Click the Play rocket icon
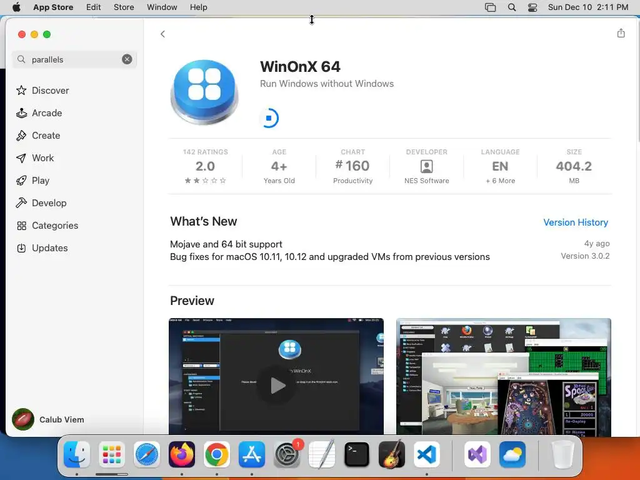The width and height of the screenshot is (640, 480). pyautogui.click(x=21, y=181)
